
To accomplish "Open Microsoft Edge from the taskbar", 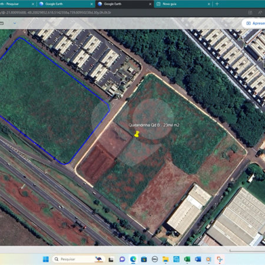I will click(133, 259).
